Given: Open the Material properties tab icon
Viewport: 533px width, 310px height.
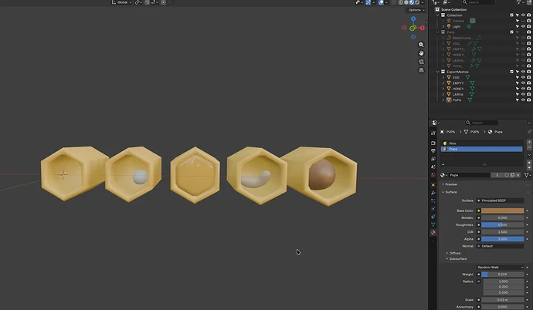Looking at the screenshot, I should click(433, 232).
